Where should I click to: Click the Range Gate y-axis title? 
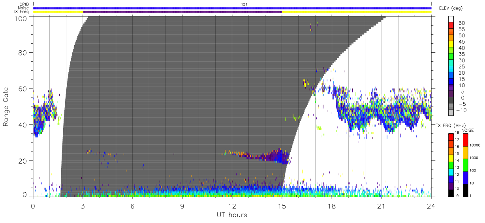pos(6,107)
